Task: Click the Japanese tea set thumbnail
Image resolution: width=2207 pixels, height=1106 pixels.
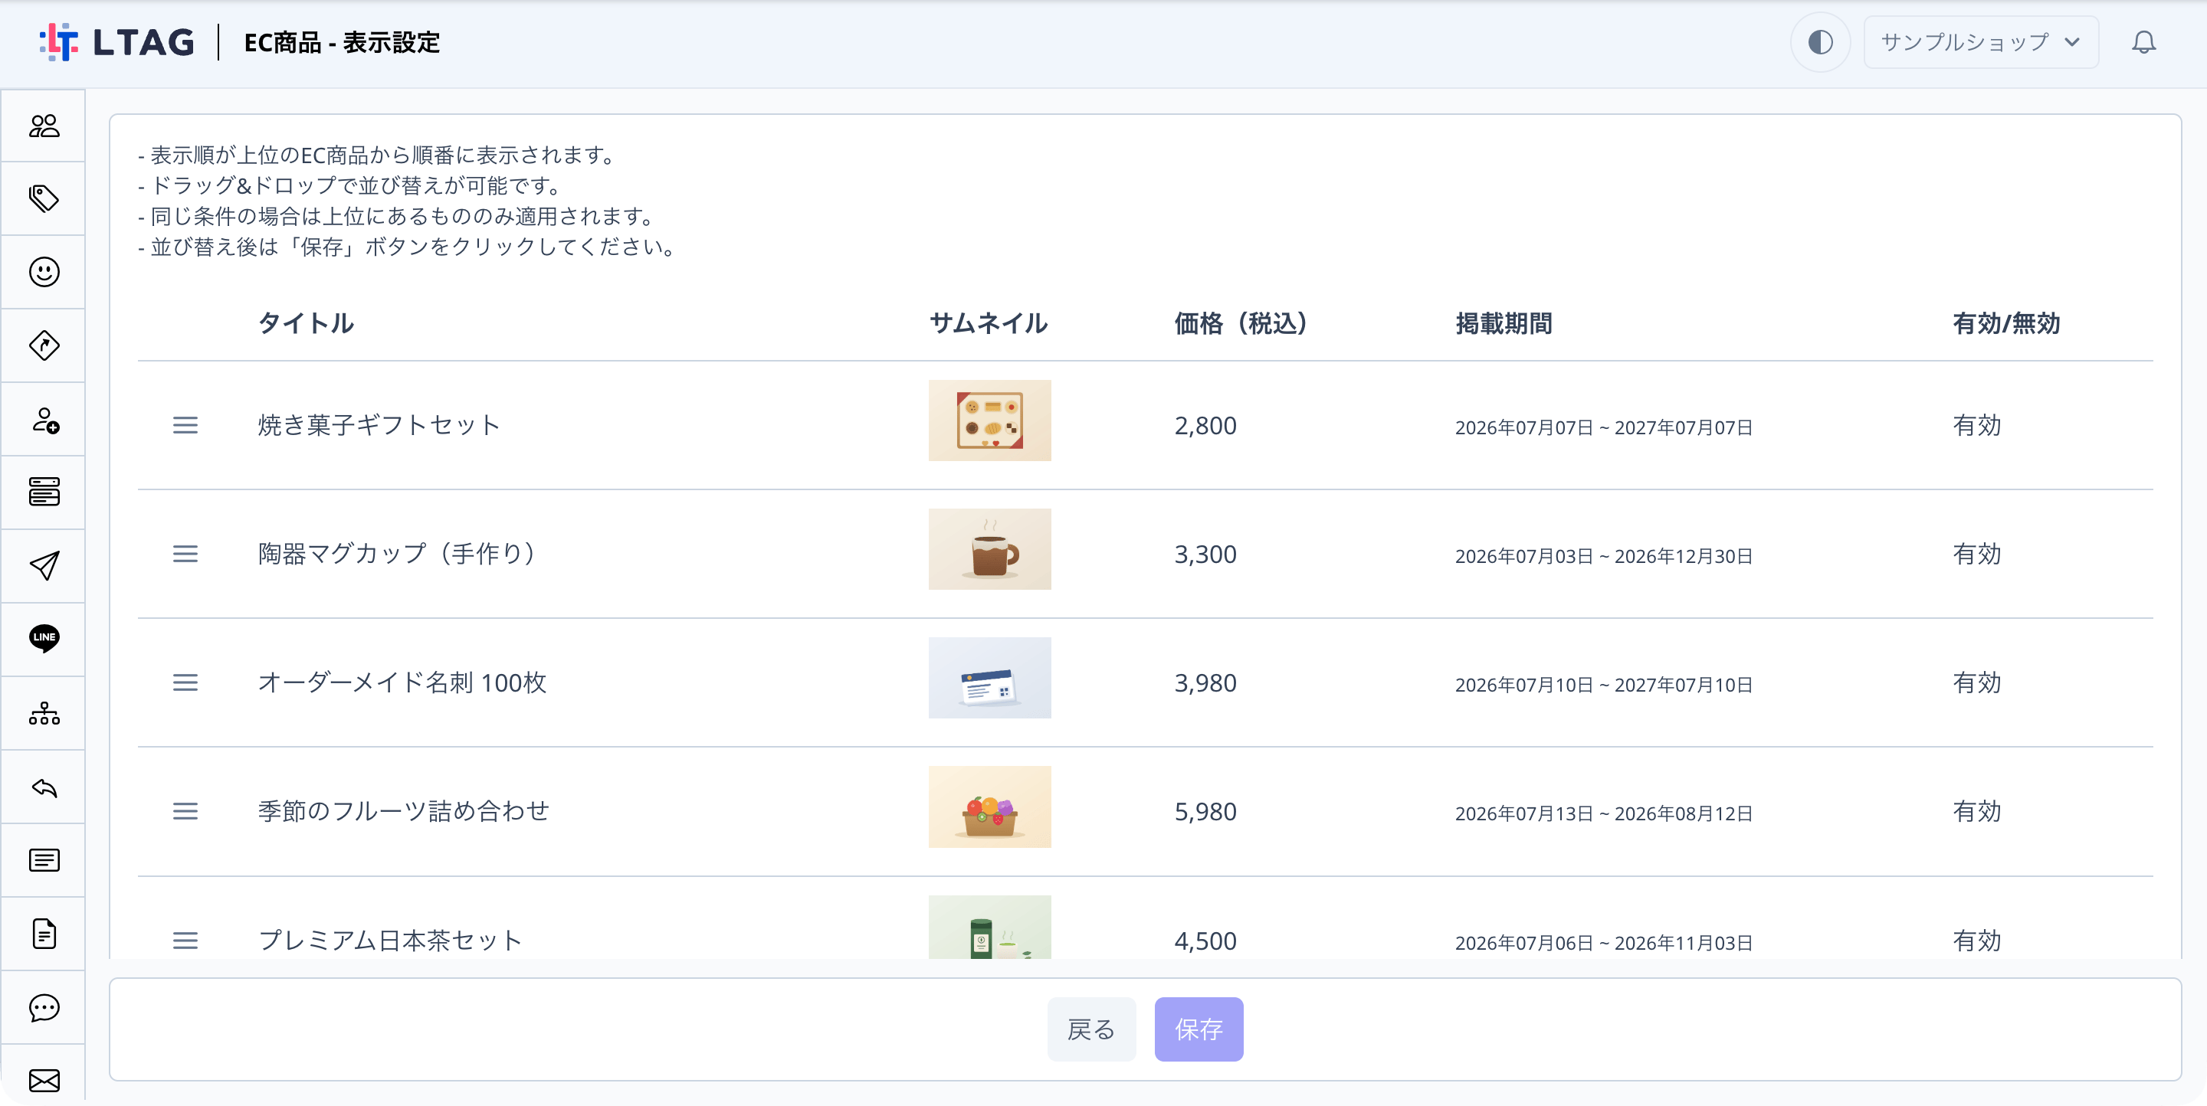Action: pos(989,927)
